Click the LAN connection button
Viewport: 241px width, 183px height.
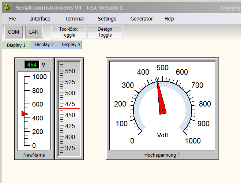[x=34, y=32]
